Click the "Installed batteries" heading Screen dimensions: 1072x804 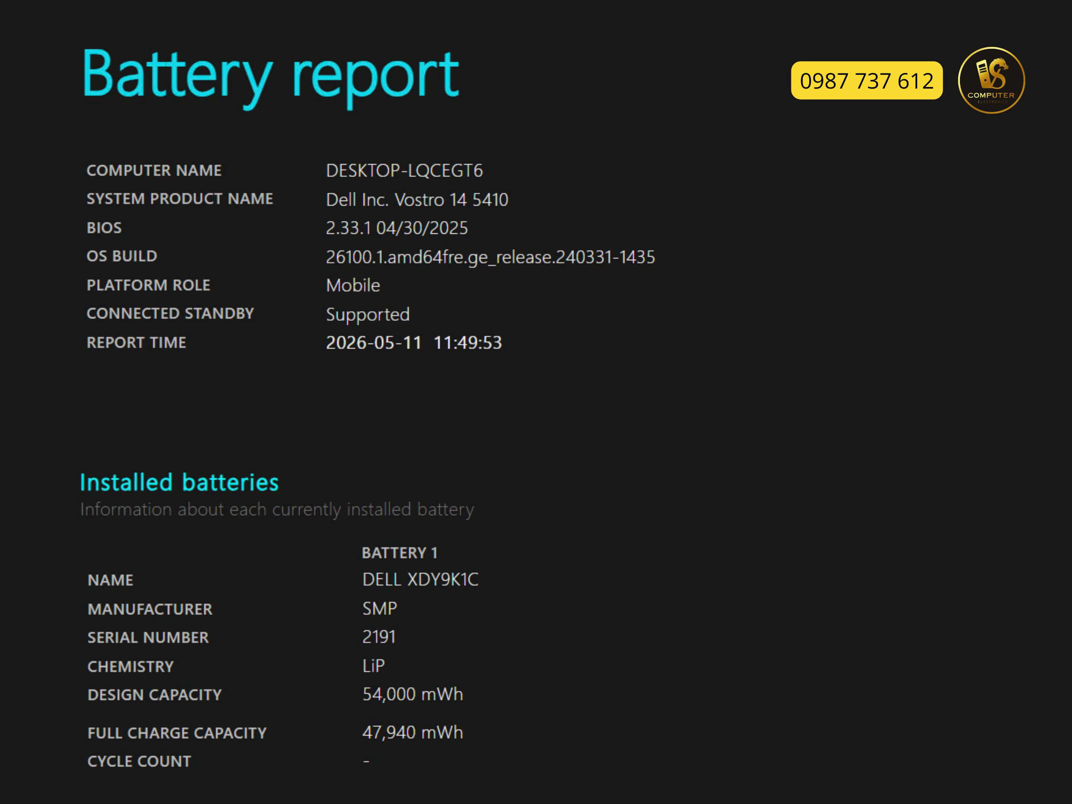(x=179, y=482)
